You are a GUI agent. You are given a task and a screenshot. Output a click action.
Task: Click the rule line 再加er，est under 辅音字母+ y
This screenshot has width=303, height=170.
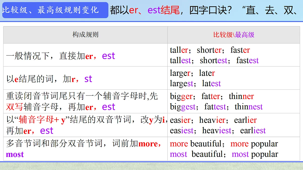[30, 131]
